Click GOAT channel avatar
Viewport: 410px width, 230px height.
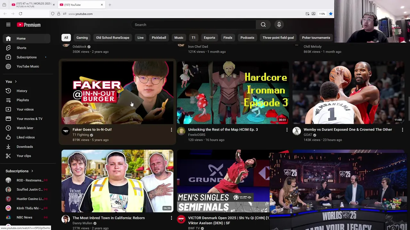(297, 131)
